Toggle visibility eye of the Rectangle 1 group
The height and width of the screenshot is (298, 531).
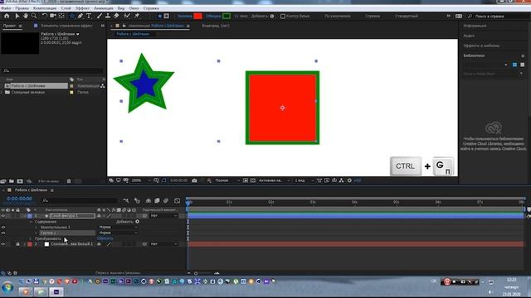(x=3, y=228)
